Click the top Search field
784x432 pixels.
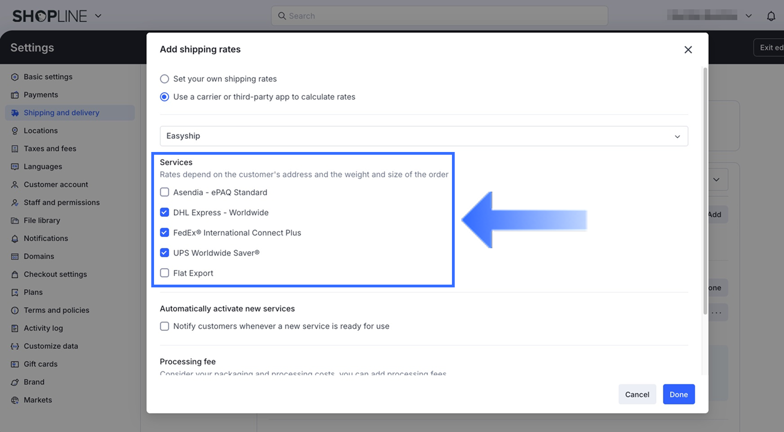[439, 16]
